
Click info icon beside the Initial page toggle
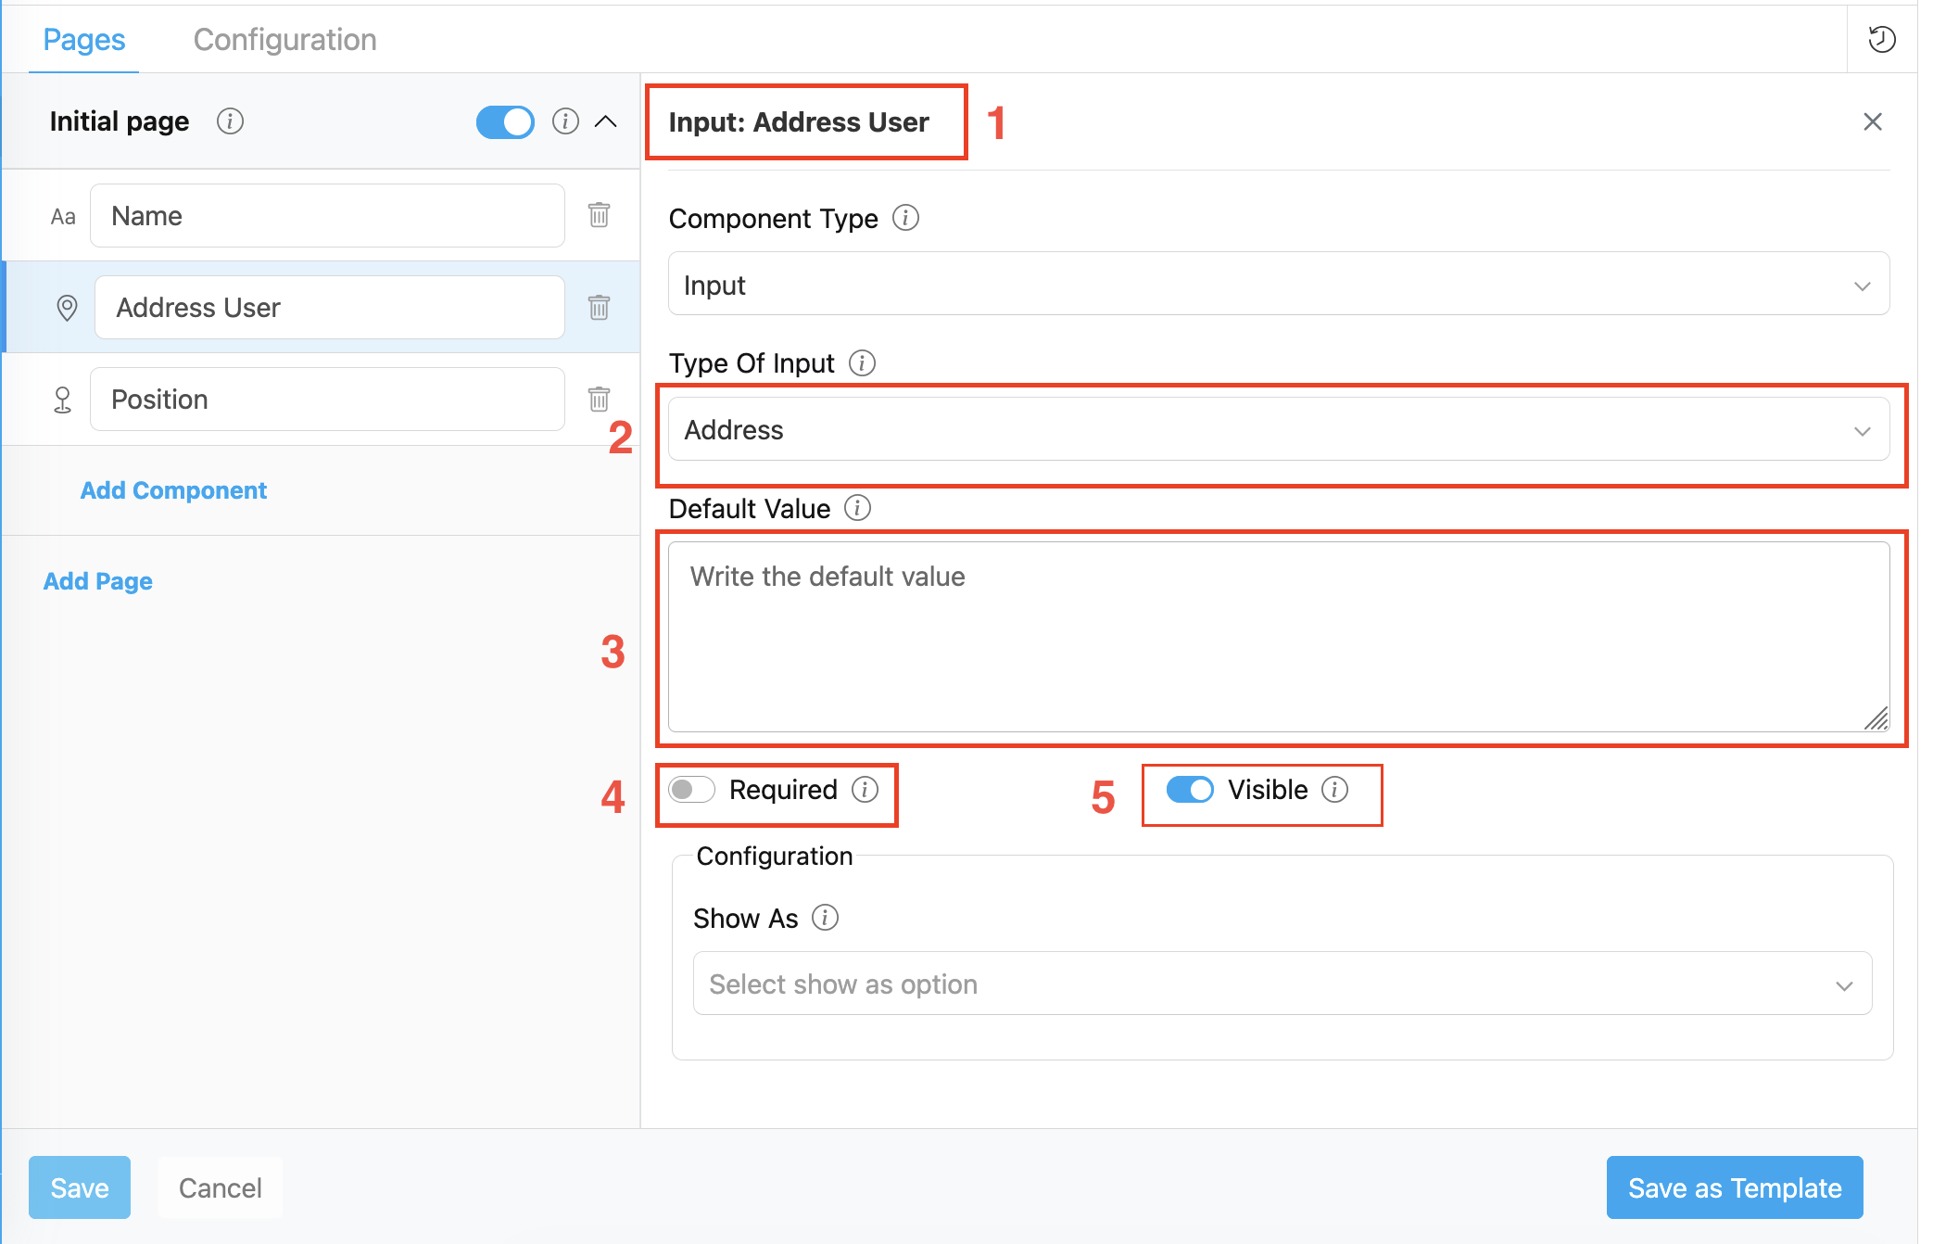[565, 121]
